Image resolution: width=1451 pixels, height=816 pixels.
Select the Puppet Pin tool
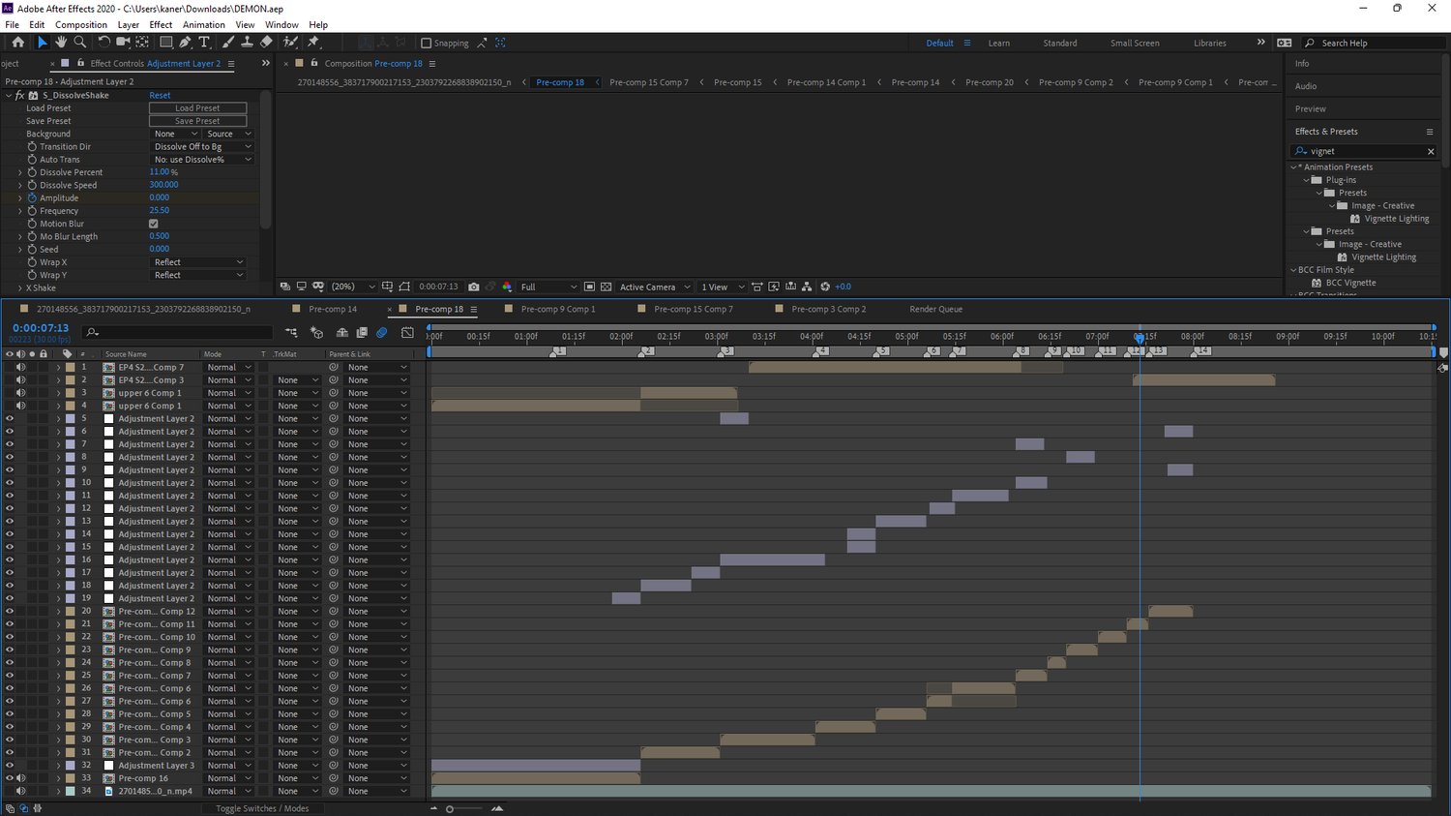[313, 43]
